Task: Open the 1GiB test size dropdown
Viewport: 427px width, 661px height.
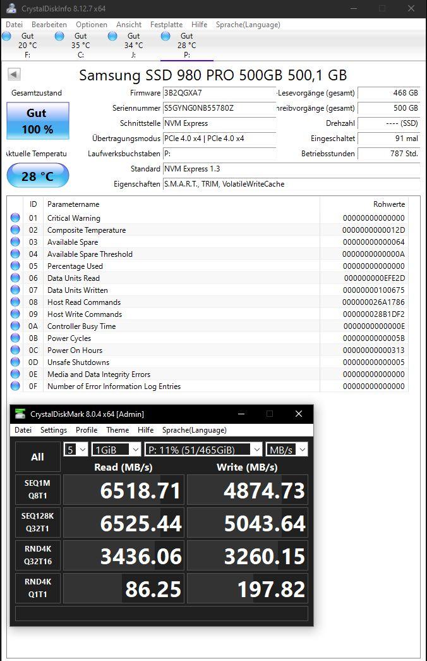Action: point(116,449)
